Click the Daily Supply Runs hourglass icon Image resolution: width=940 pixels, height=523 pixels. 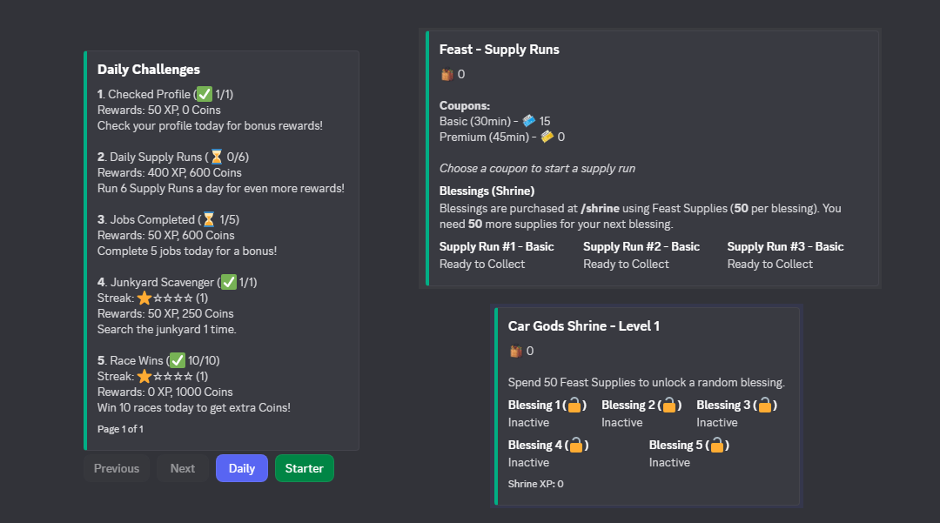pos(216,157)
